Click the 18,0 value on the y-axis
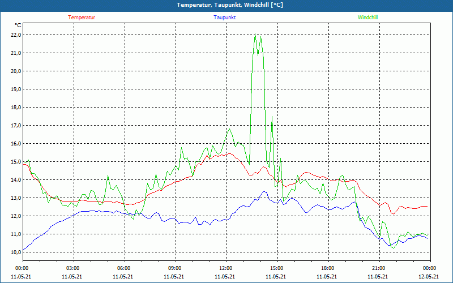The width and height of the screenshot is (453, 283). point(16,108)
